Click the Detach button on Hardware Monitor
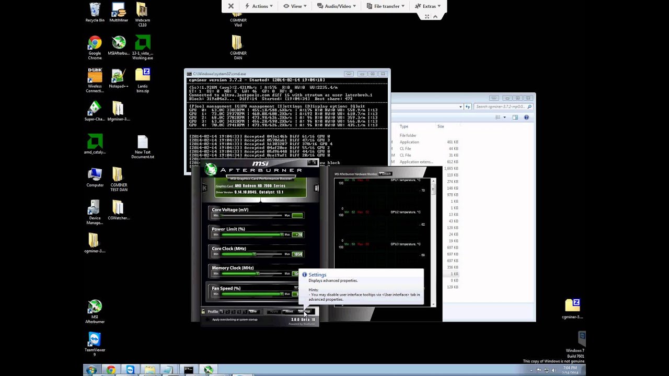This screenshot has height=376, width=669. [385, 174]
